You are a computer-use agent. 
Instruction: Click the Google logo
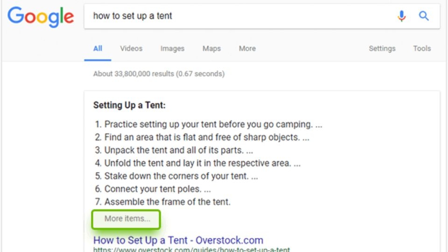coord(41,17)
